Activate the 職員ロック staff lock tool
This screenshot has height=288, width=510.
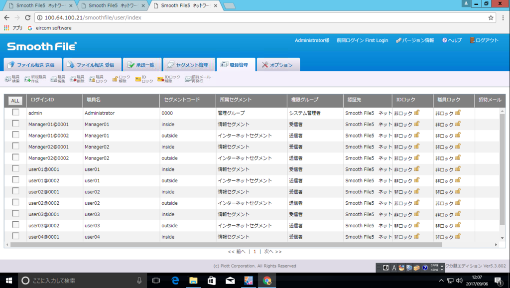tap(98, 79)
